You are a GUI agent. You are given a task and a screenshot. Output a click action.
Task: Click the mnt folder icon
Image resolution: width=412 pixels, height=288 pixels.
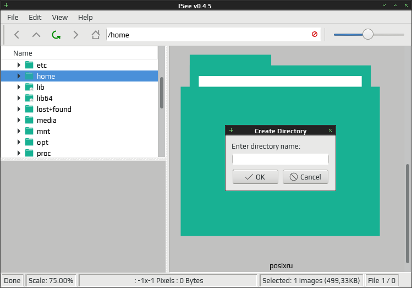[x=29, y=131]
